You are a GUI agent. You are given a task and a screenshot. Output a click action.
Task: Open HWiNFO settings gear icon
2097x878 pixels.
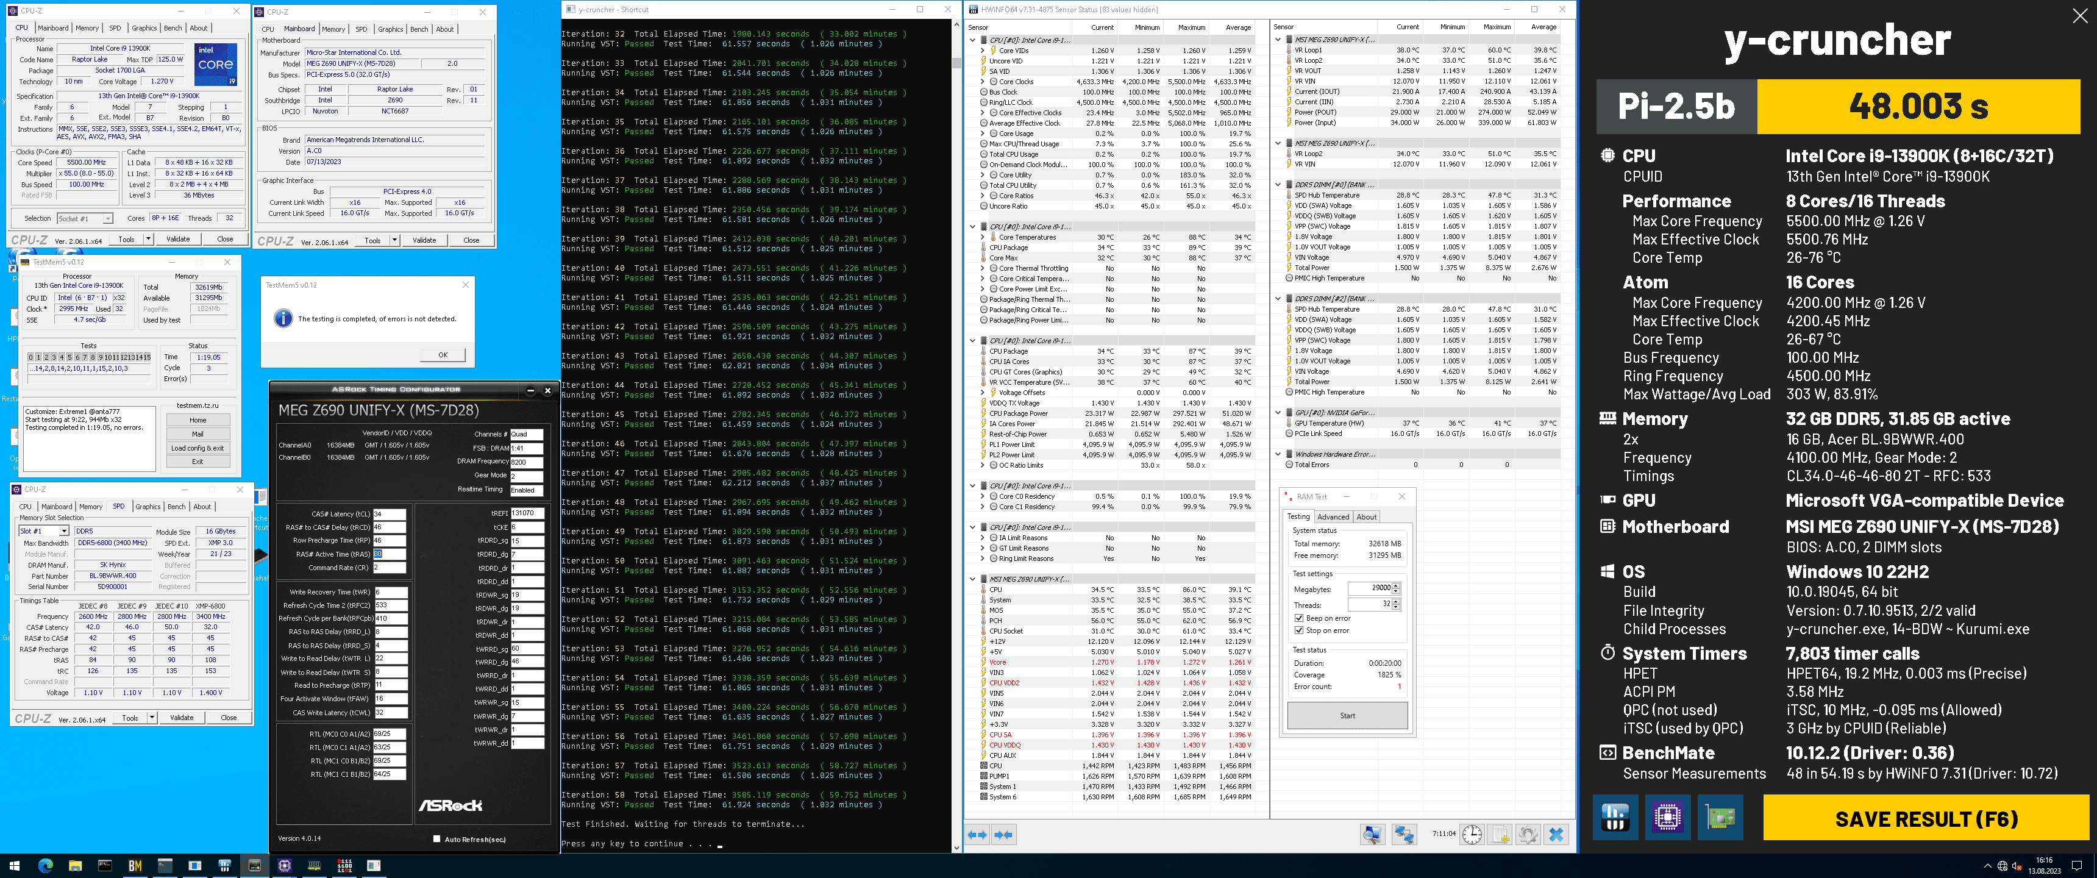click(1527, 834)
